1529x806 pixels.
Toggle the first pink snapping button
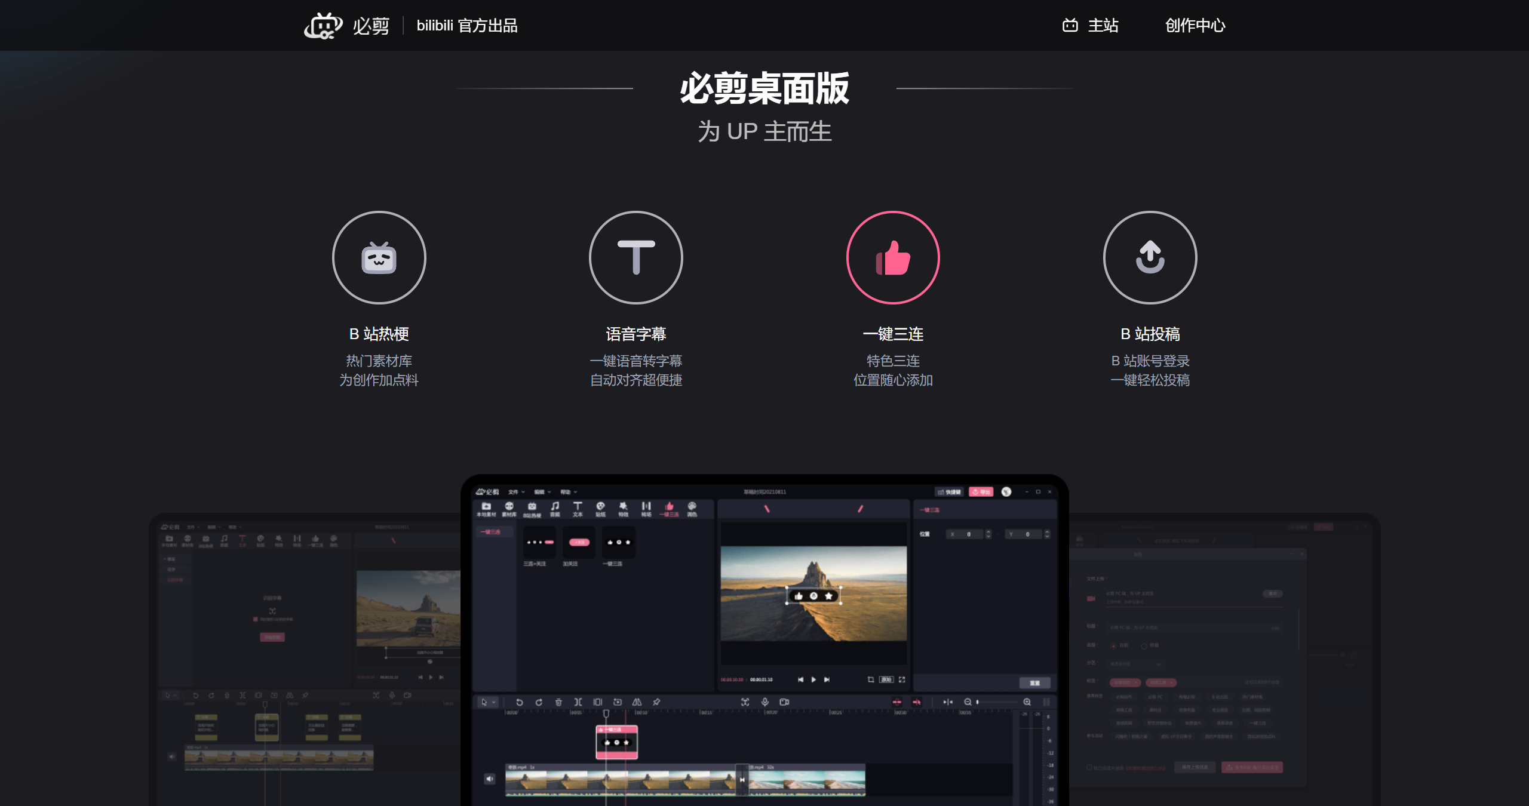click(x=896, y=702)
